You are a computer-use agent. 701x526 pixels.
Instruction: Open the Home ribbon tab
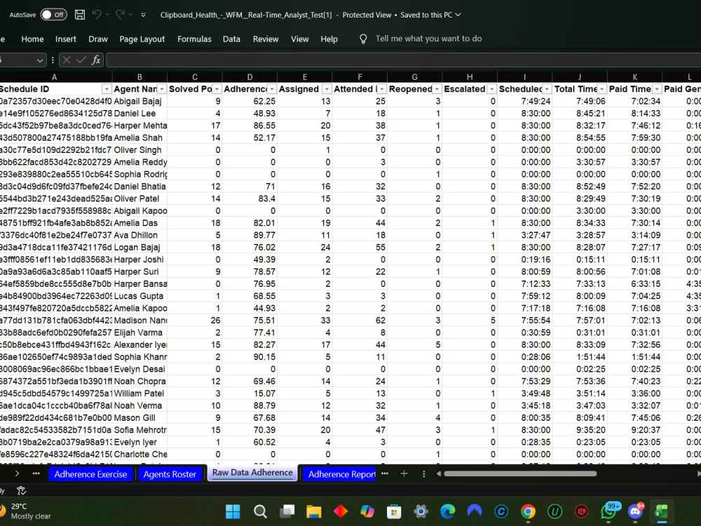click(32, 39)
